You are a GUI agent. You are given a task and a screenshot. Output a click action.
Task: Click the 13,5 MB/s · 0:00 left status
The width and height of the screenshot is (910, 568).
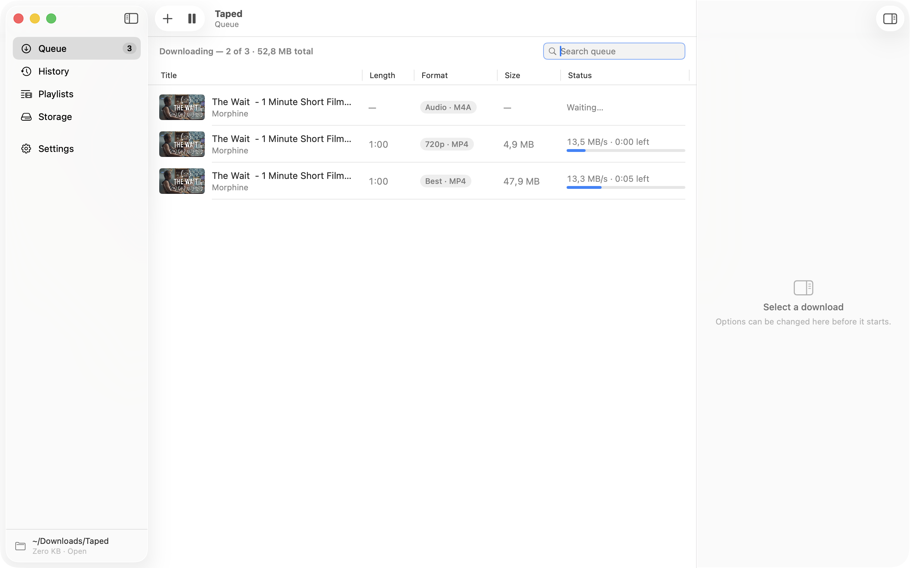[607, 142]
